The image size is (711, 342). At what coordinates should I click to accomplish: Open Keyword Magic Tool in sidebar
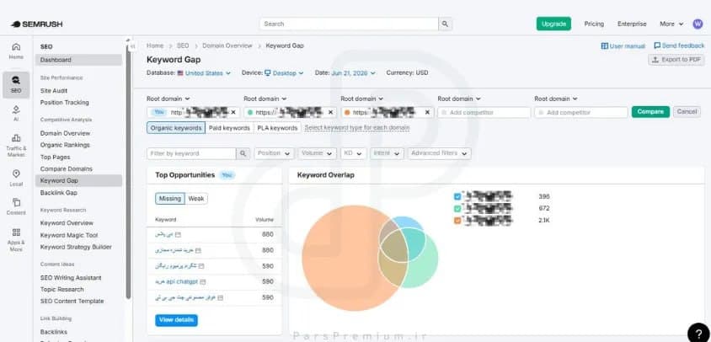click(x=69, y=235)
